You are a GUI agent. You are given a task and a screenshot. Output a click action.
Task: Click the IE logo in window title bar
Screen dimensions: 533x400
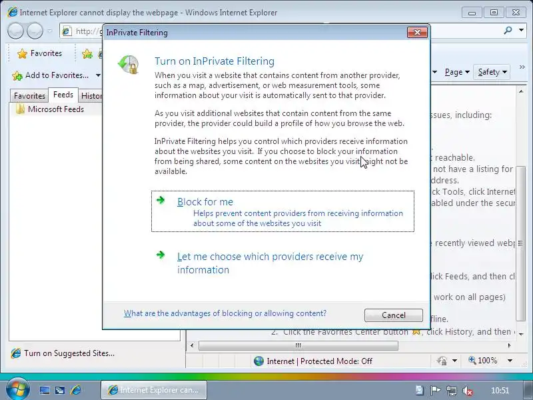pyautogui.click(x=12, y=12)
